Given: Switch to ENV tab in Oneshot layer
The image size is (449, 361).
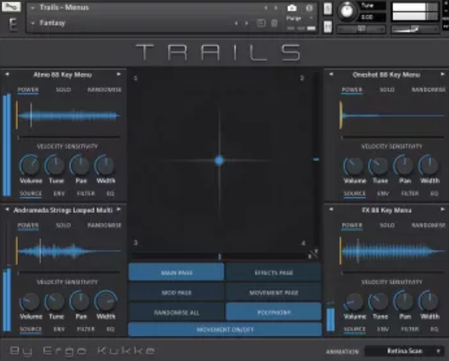Looking at the screenshot, I should click(x=383, y=193).
